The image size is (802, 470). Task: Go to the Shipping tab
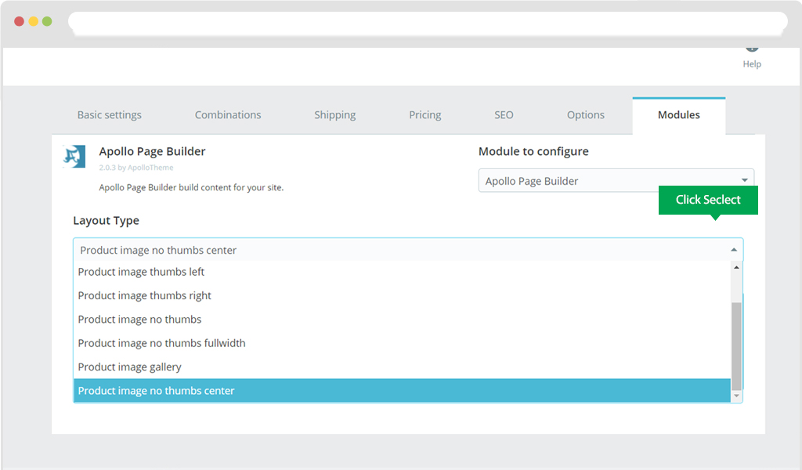pyautogui.click(x=335, y=115)
